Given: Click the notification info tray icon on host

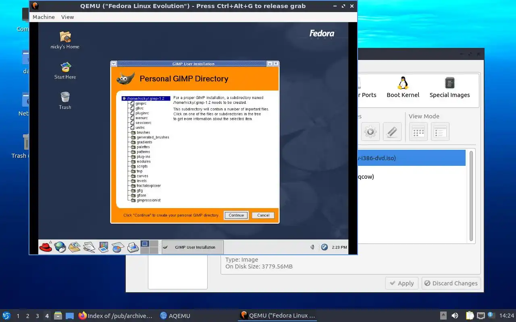Looking at the screenshot, I should [x=491, y=315].
